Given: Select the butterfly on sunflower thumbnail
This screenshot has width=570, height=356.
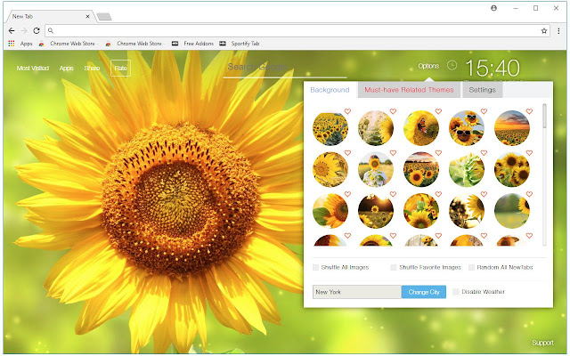Looking at the screenshot, I should [x=421, y=128].
